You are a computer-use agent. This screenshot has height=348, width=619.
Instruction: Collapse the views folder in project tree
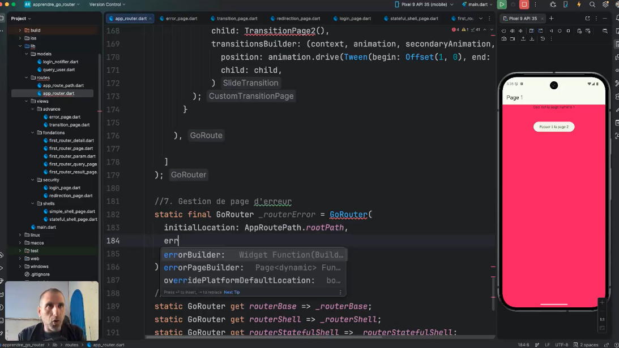[26, 101]
